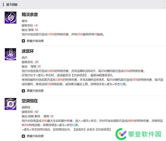Show 查看升级效果 under 空洞恒在

(33, 136)
